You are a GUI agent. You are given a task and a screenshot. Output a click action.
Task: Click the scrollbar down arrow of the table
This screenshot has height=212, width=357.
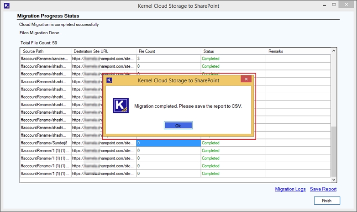(x=334, y=180)
